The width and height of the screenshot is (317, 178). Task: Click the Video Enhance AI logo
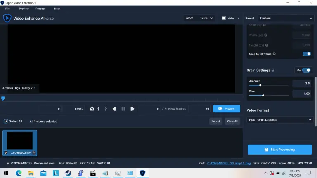7,19
